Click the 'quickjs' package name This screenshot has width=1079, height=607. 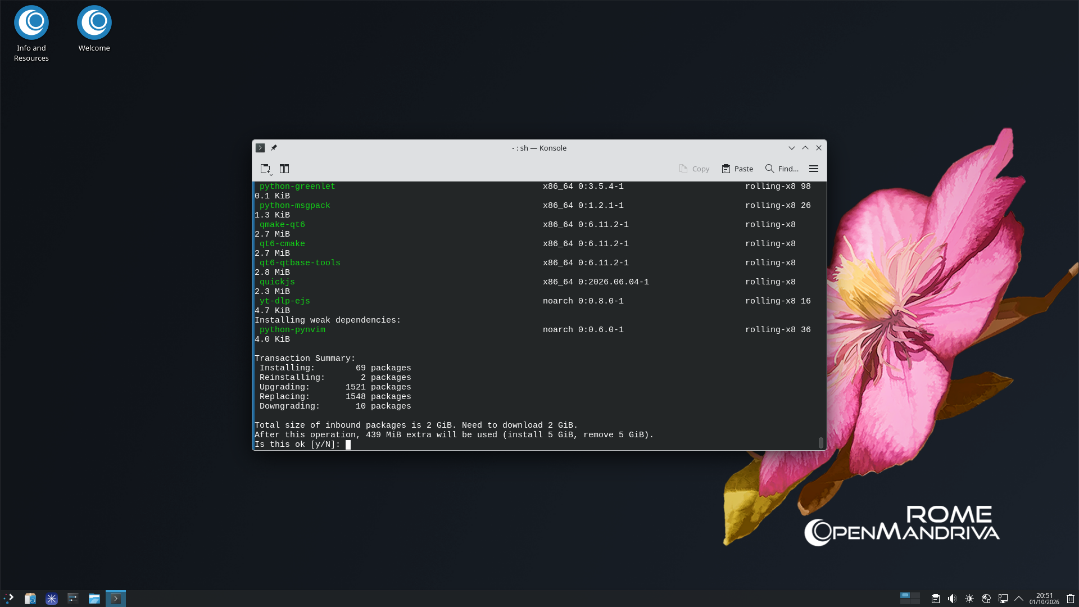[277, 282]
